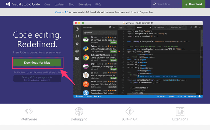Open Source Control icon in activity bar
This screenshot has height=130, width=210.
77,44
